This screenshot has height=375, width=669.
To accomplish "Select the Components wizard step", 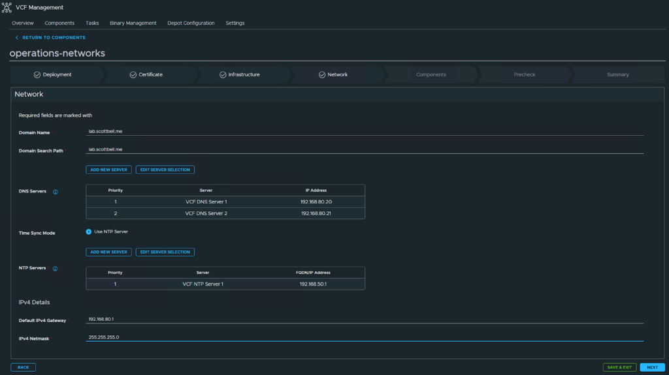I will click(x=431, y=74).
